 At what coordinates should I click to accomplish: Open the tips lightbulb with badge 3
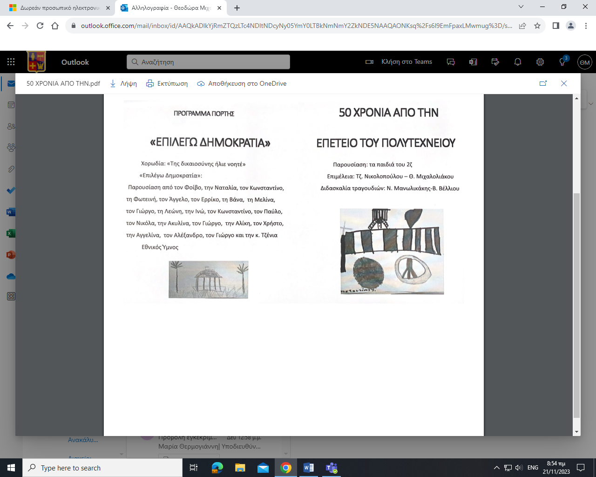[562, 62]
